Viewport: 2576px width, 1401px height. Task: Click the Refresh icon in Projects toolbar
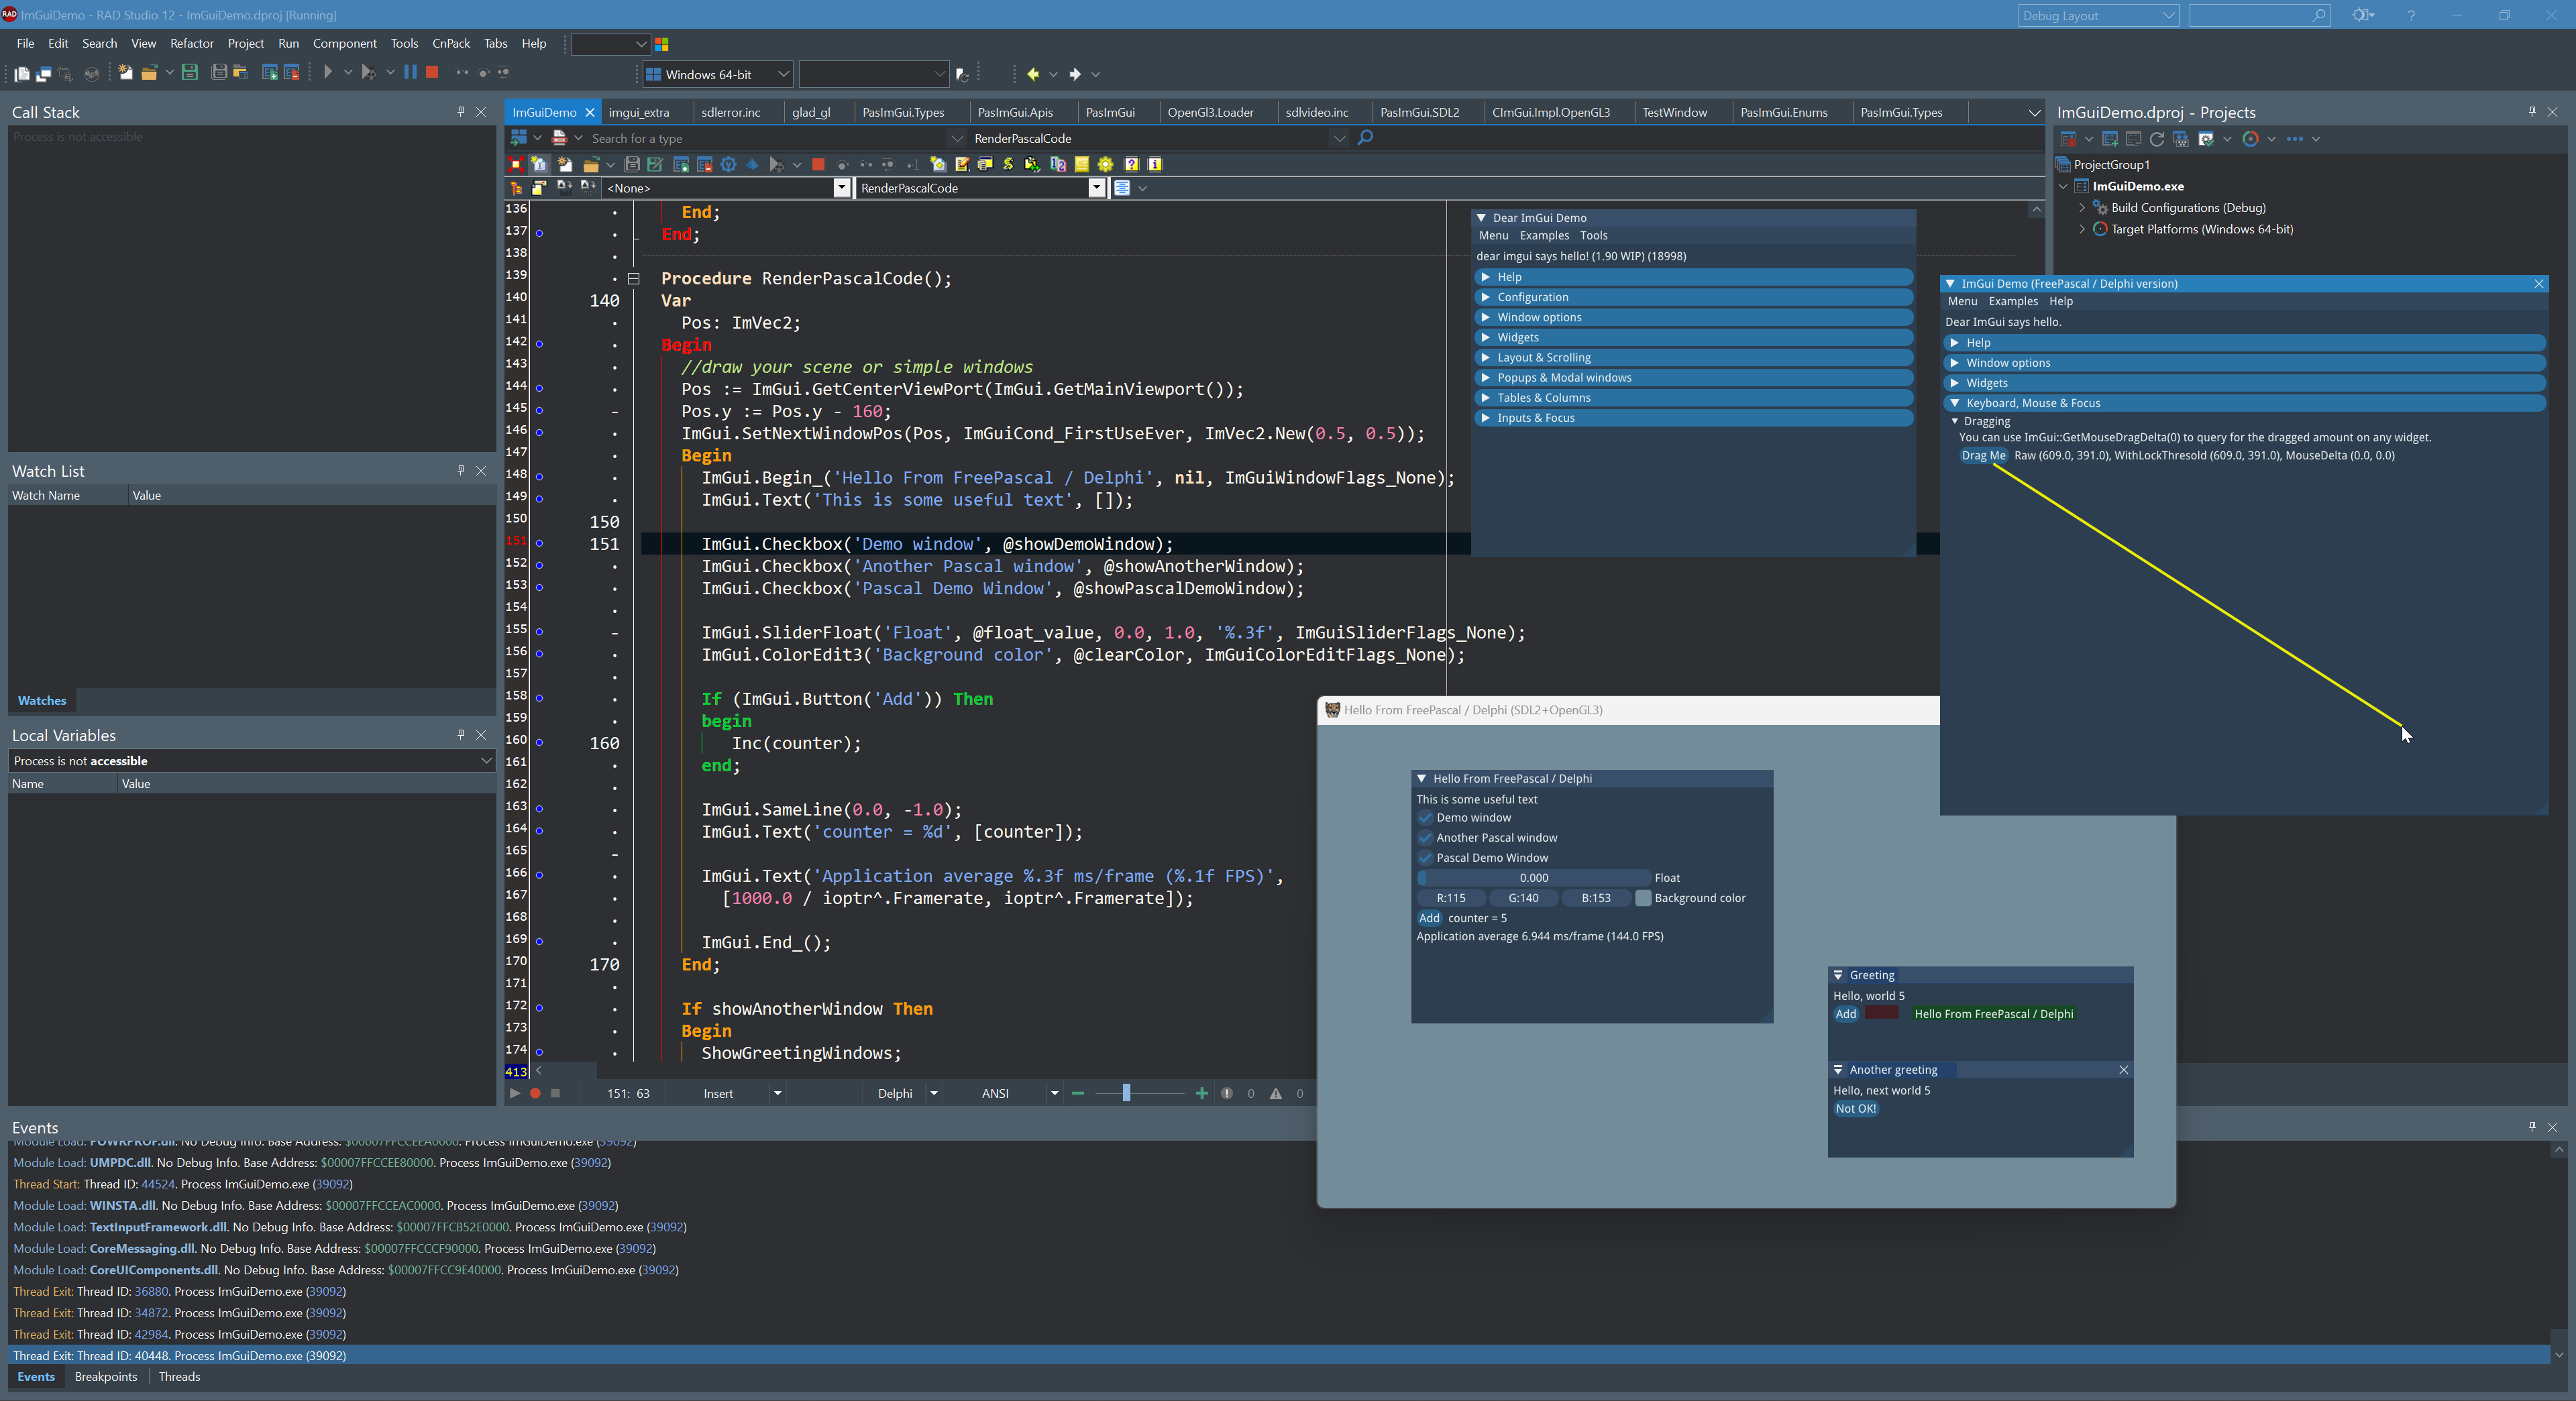coord(2157,139)
